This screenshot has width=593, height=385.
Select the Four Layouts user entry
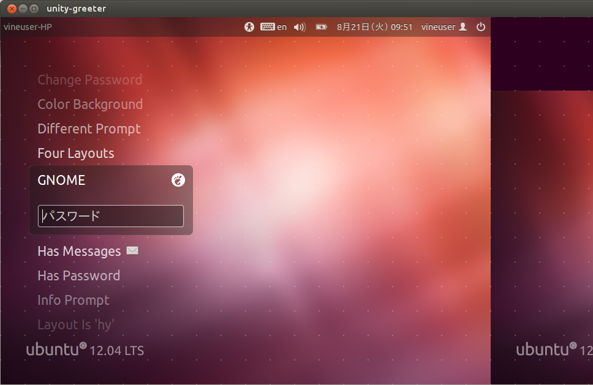pyautogui.click(x=75, y=153)
